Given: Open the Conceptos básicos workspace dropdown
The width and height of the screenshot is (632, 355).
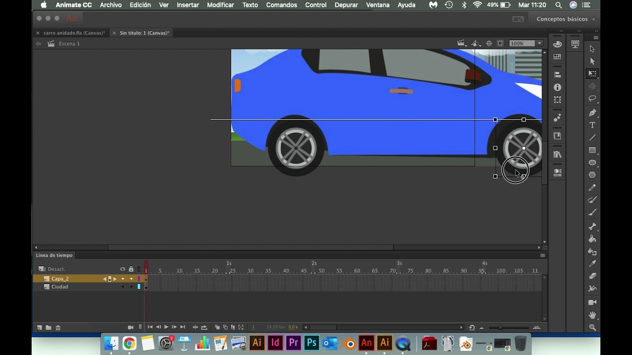Looking at the screenshot, I should tap(565, 19).
